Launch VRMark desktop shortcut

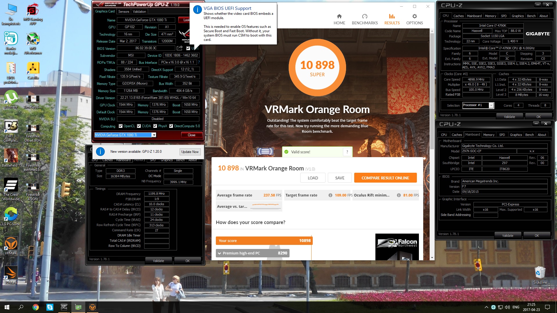pyautogui.click(x=11, y=246)
